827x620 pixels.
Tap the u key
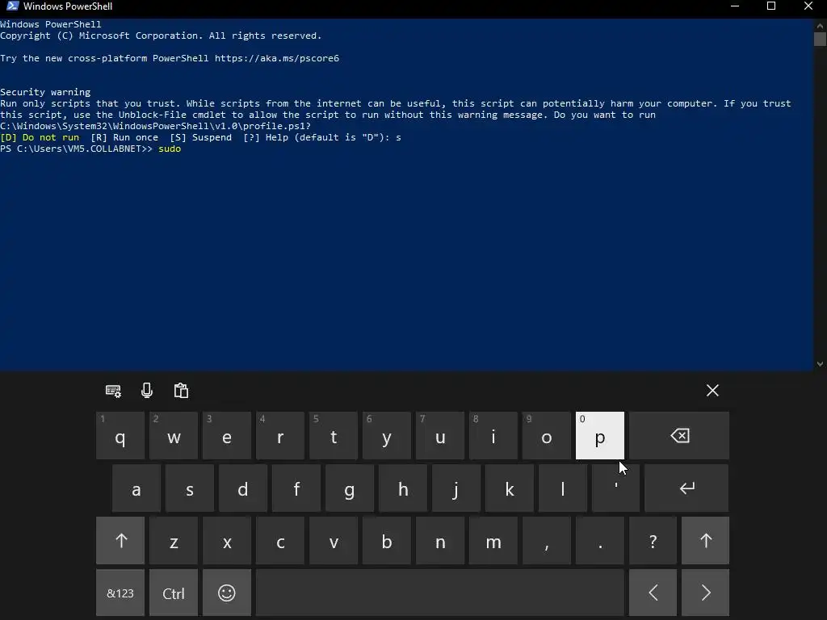pos(440,435)
